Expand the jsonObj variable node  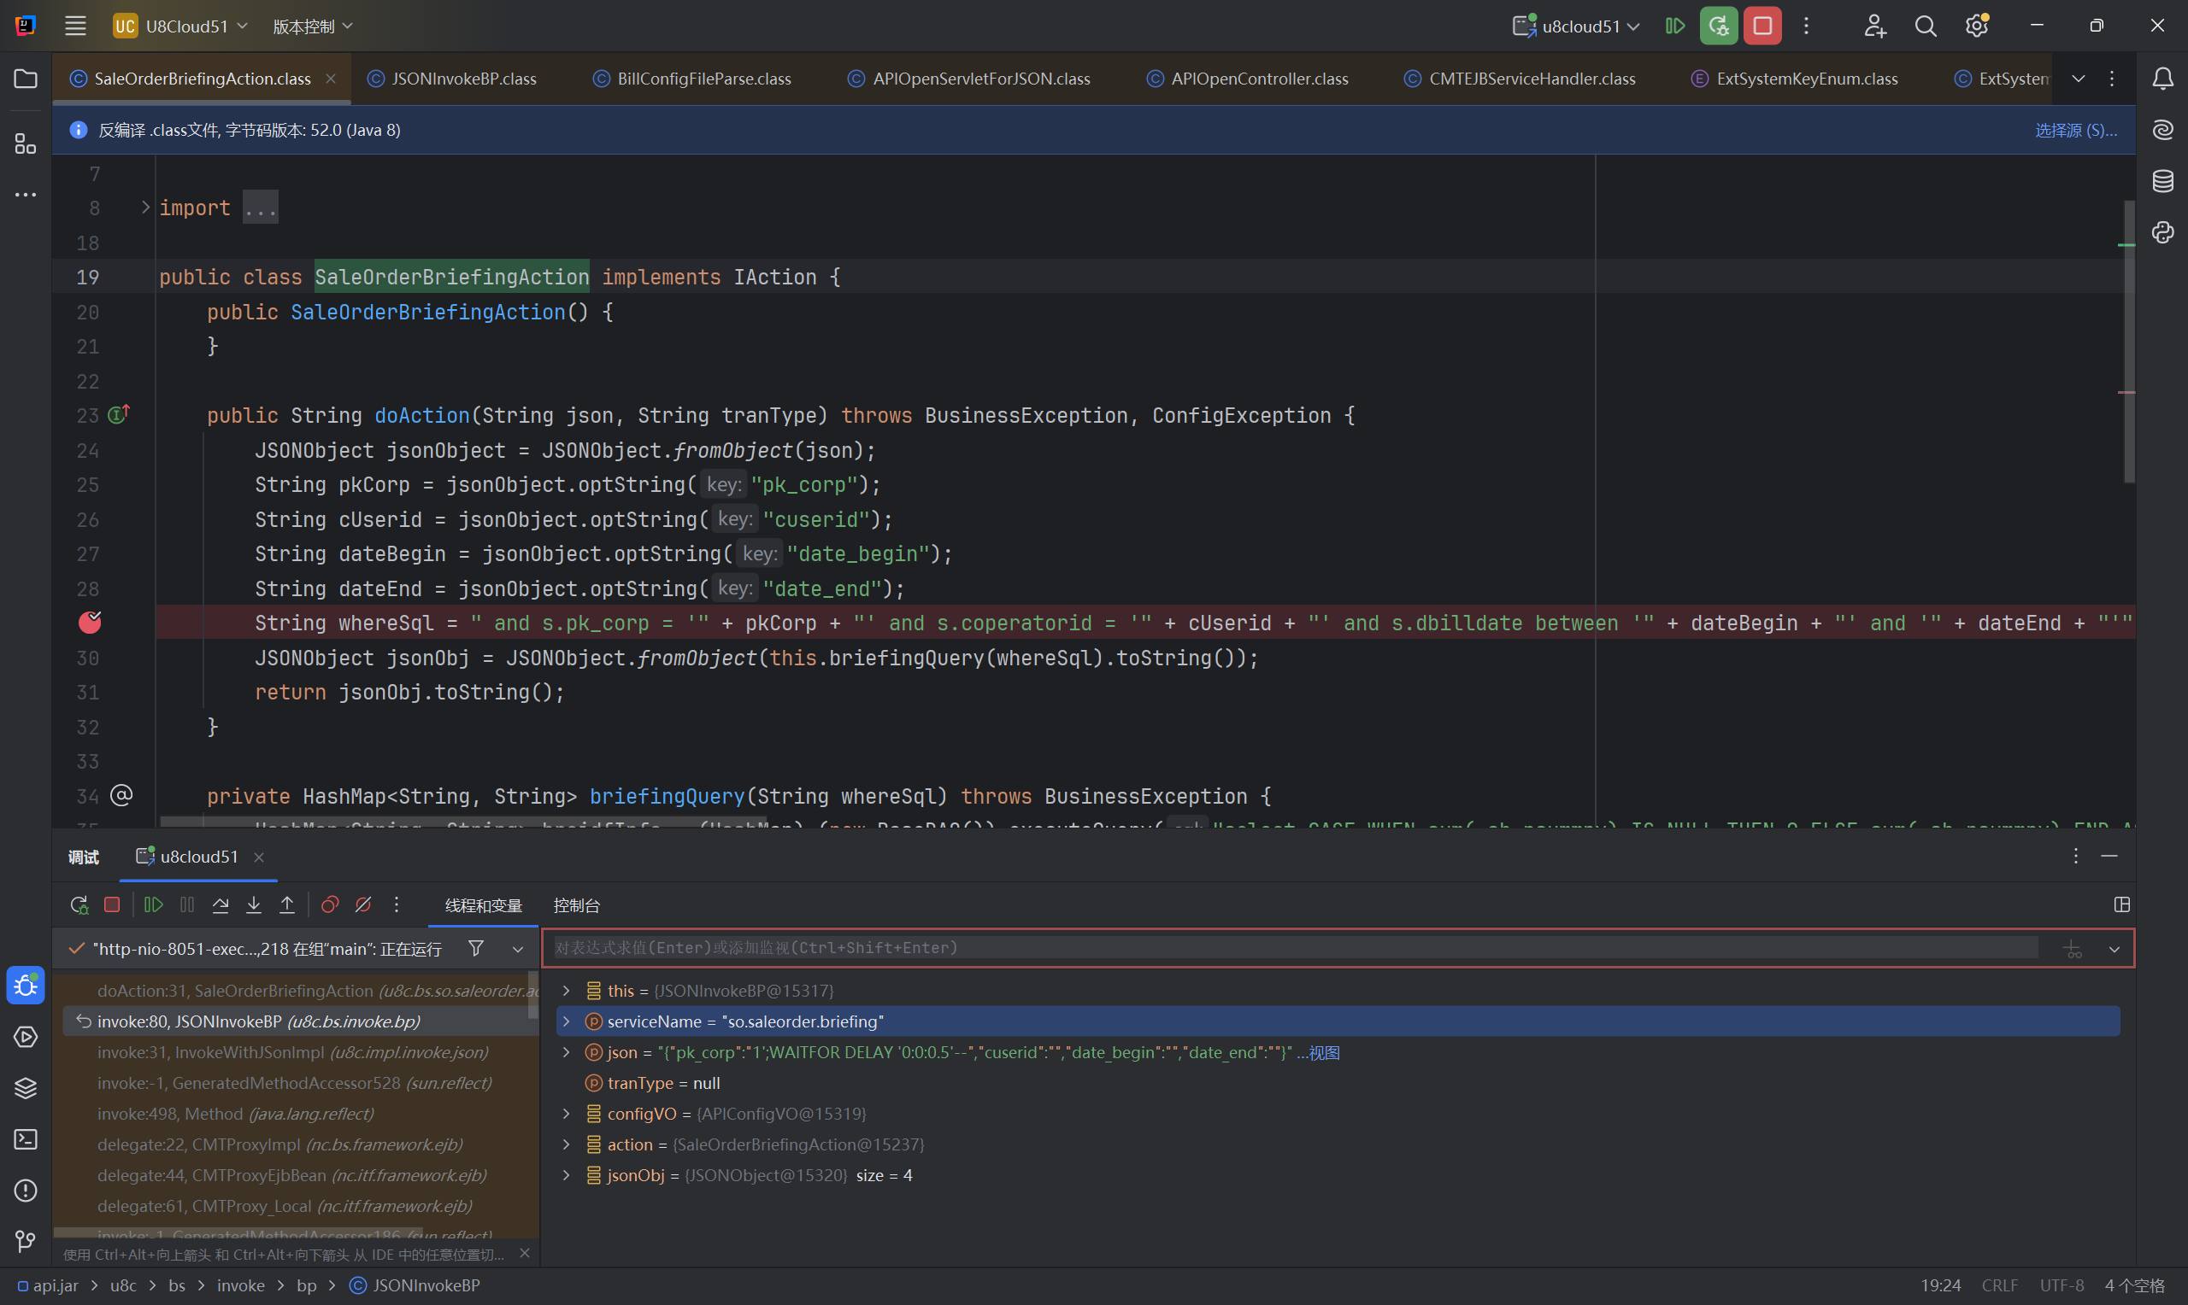pos(567,1175)
